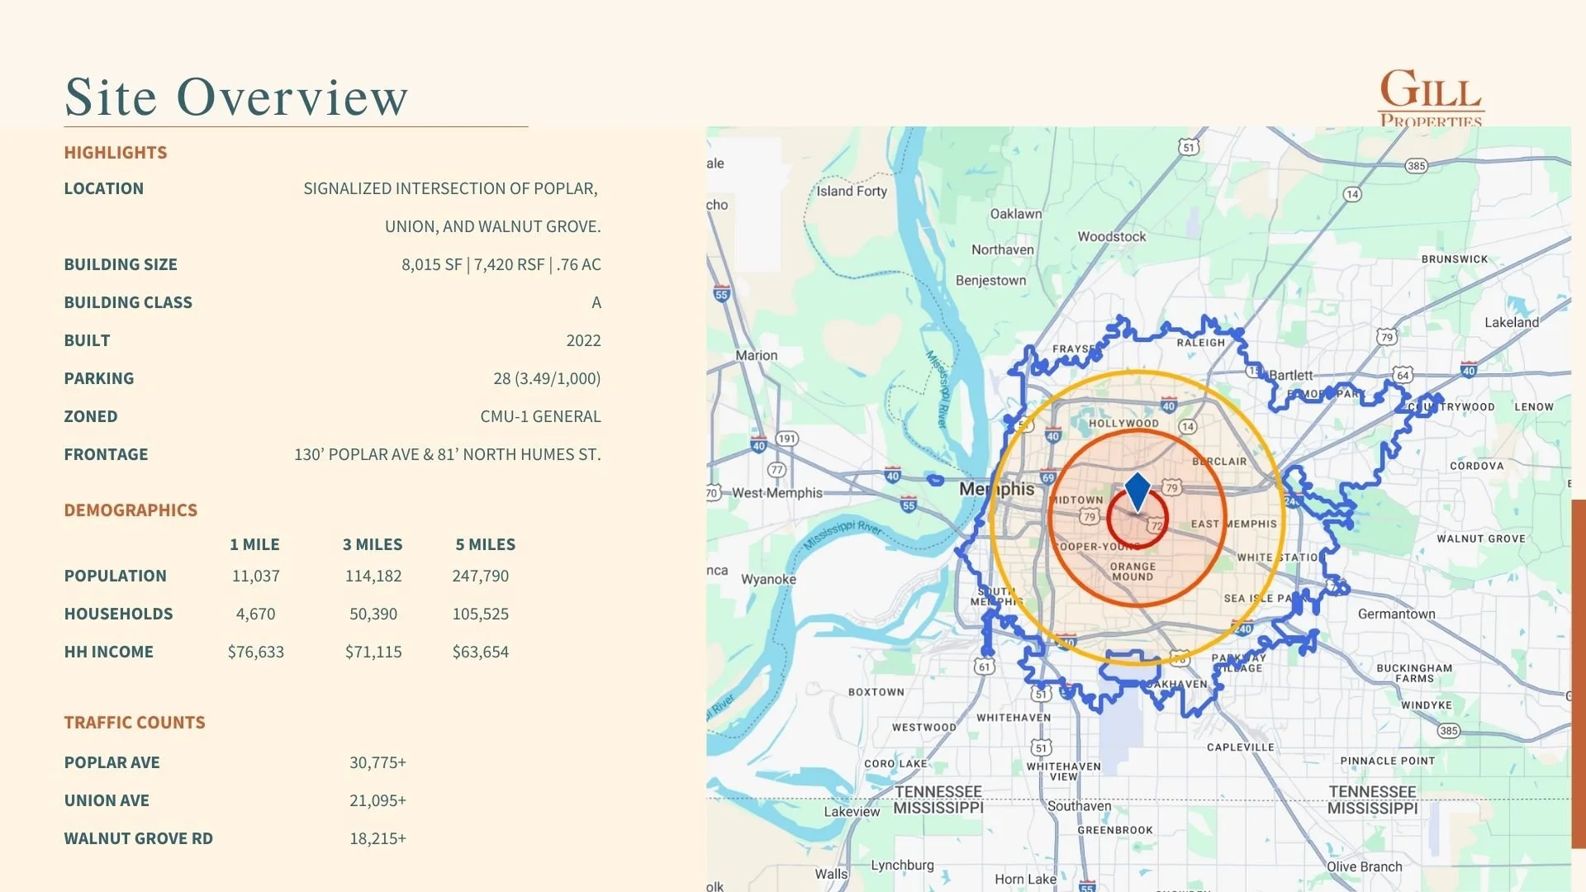Click the orange vertical bar at right edge

tap(1578, 673)
